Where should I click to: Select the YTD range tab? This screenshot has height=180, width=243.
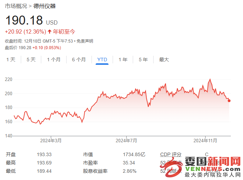[102, 60]
